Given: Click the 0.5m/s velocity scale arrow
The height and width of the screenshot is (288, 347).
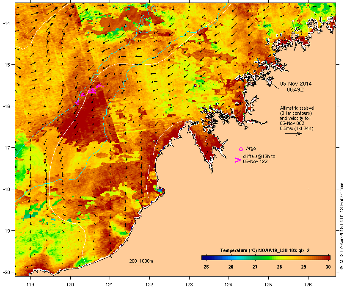Looking at the screenshot, I should coord(293,133).
